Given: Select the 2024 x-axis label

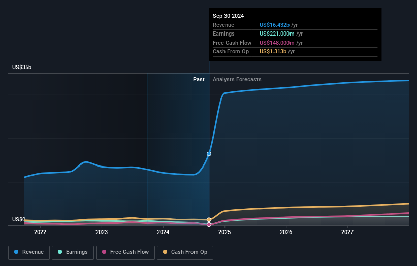Looking at the screenshot, I should (163, 232).
